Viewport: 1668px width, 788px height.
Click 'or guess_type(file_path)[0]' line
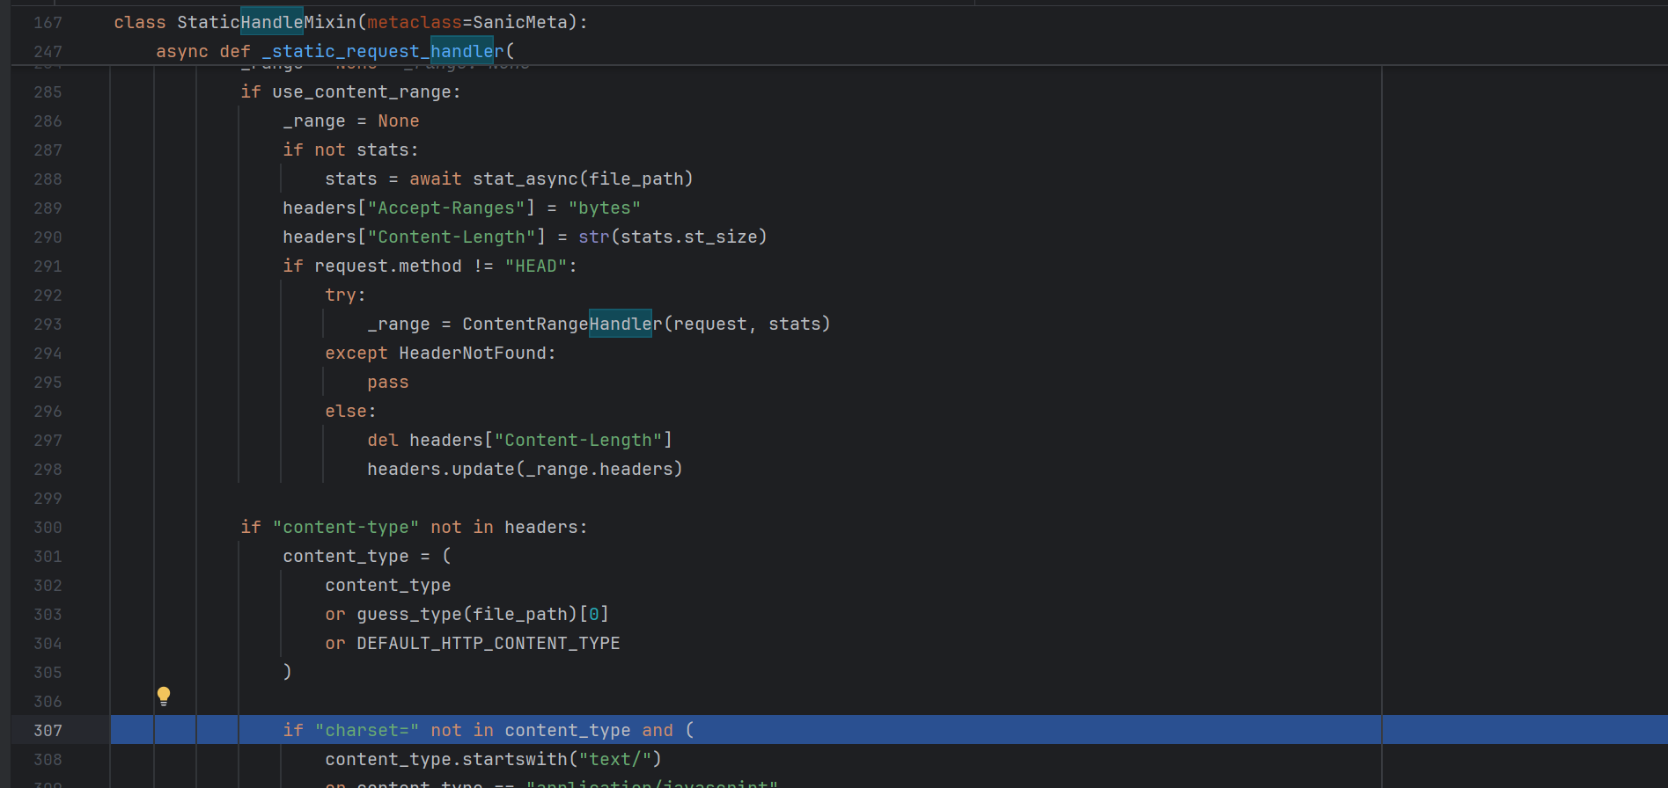tap(467, 614)
